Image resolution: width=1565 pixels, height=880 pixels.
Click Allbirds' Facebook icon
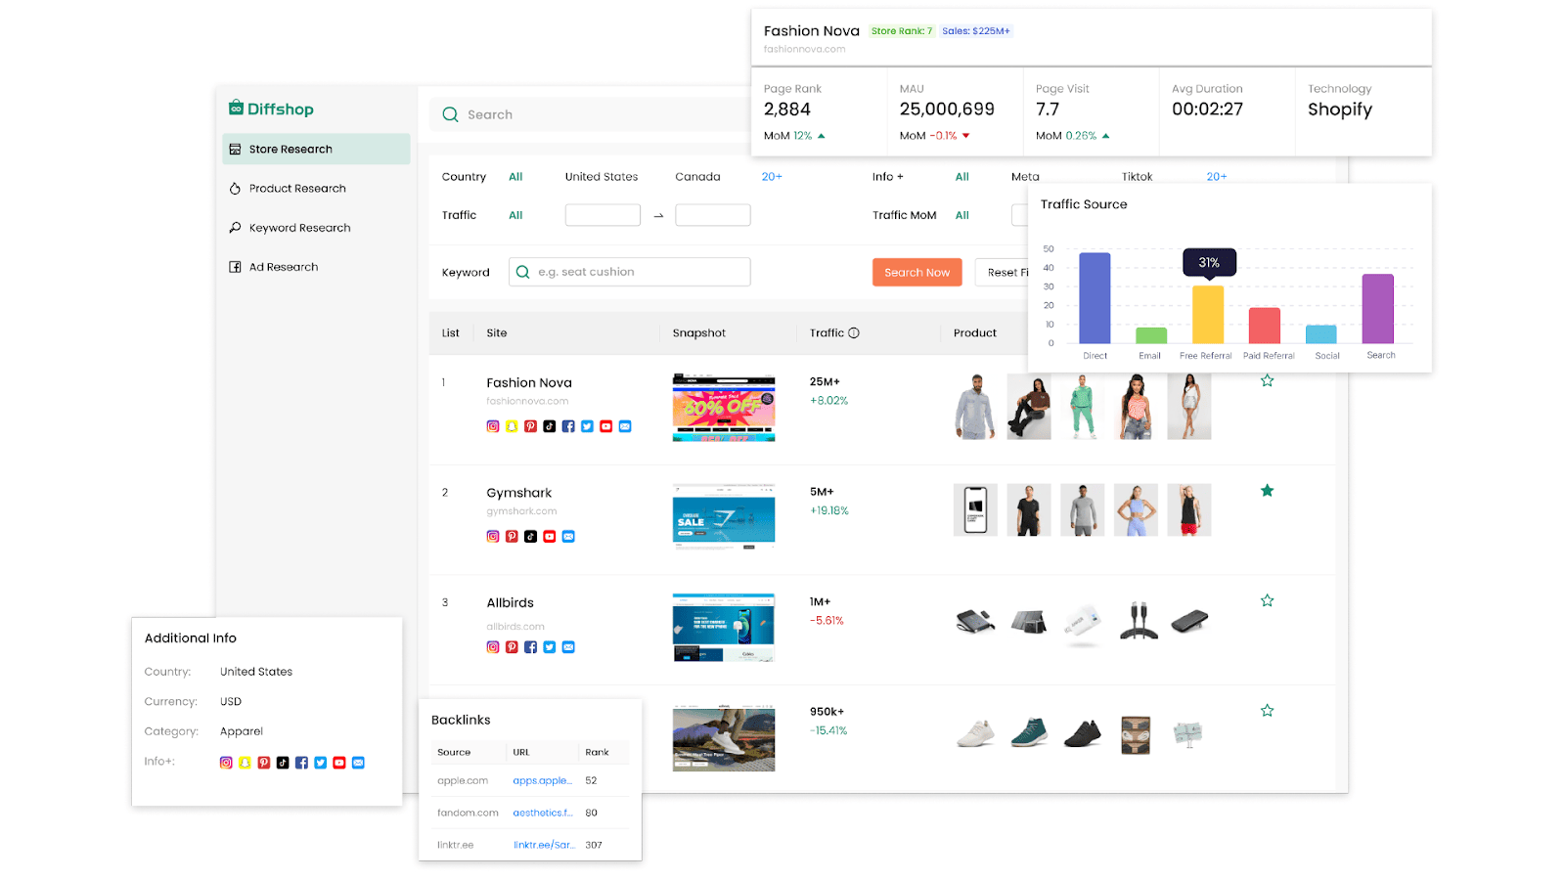(x=530, y=647)
